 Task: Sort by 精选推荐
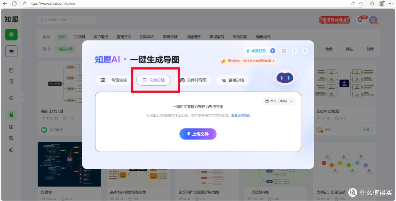coord(65,49)
